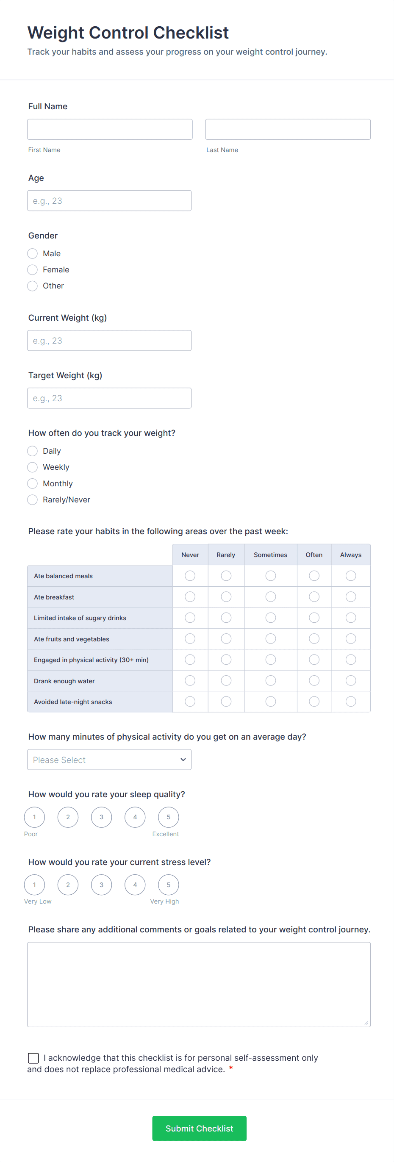Click the Last Name input field

(288, 130)
